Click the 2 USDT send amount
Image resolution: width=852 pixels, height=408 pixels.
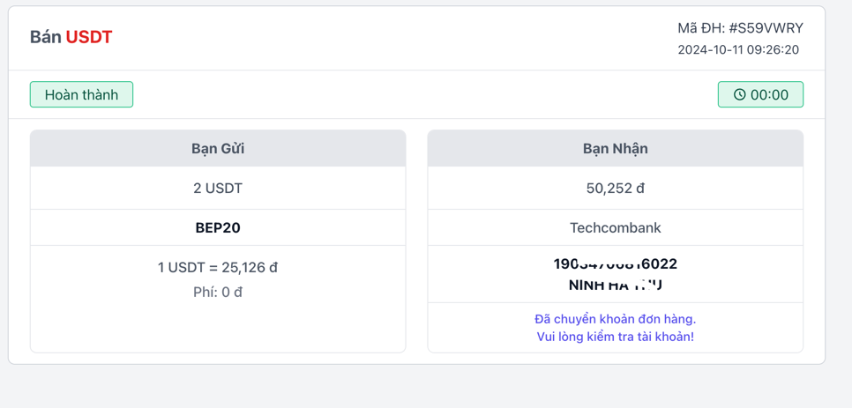pyautogui.click(x=218, y=189)
